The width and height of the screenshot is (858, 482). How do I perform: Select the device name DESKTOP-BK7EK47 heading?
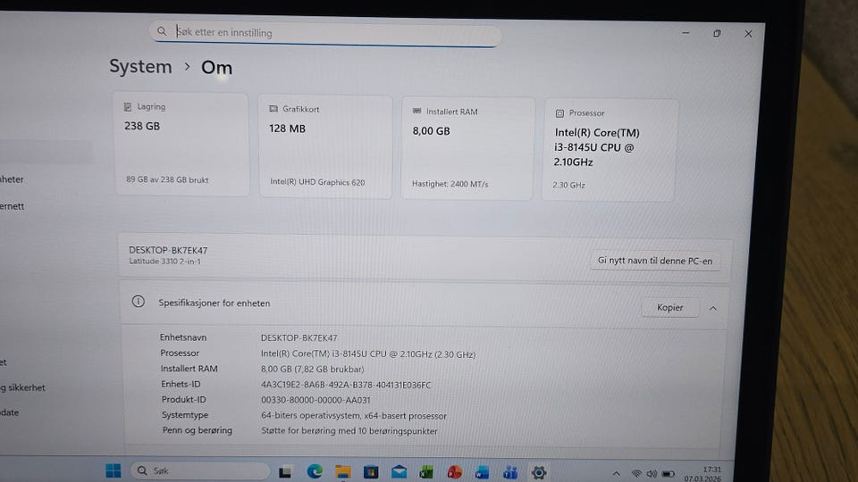(x=168, y=250)
